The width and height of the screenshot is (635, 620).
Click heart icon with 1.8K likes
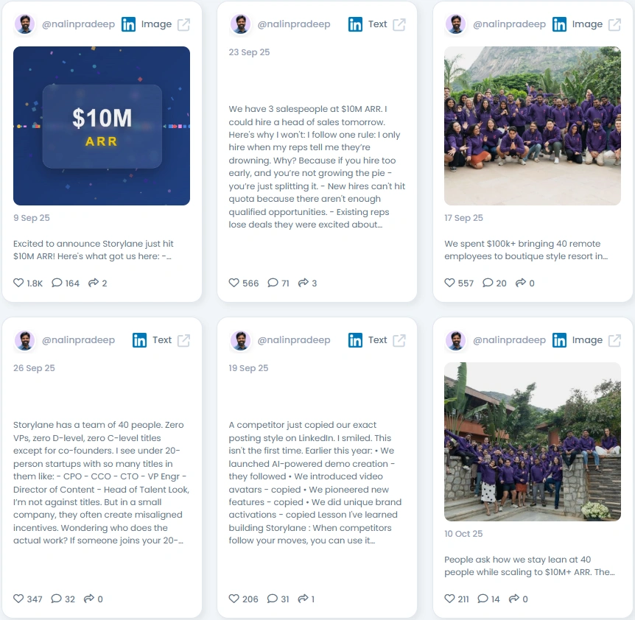(18, 283)
